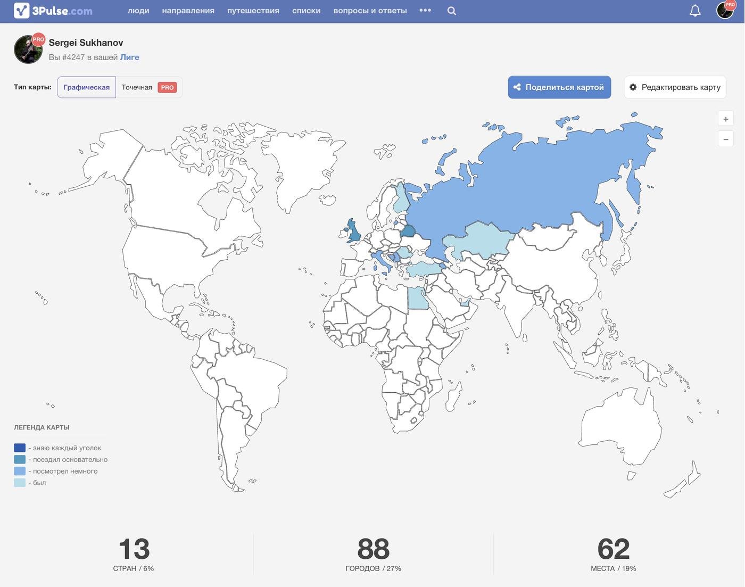Click Sergei Sukhanov's profile photo
Image resolution: width=745 pixels, height=587 pixels.
(x=28, y=49)
